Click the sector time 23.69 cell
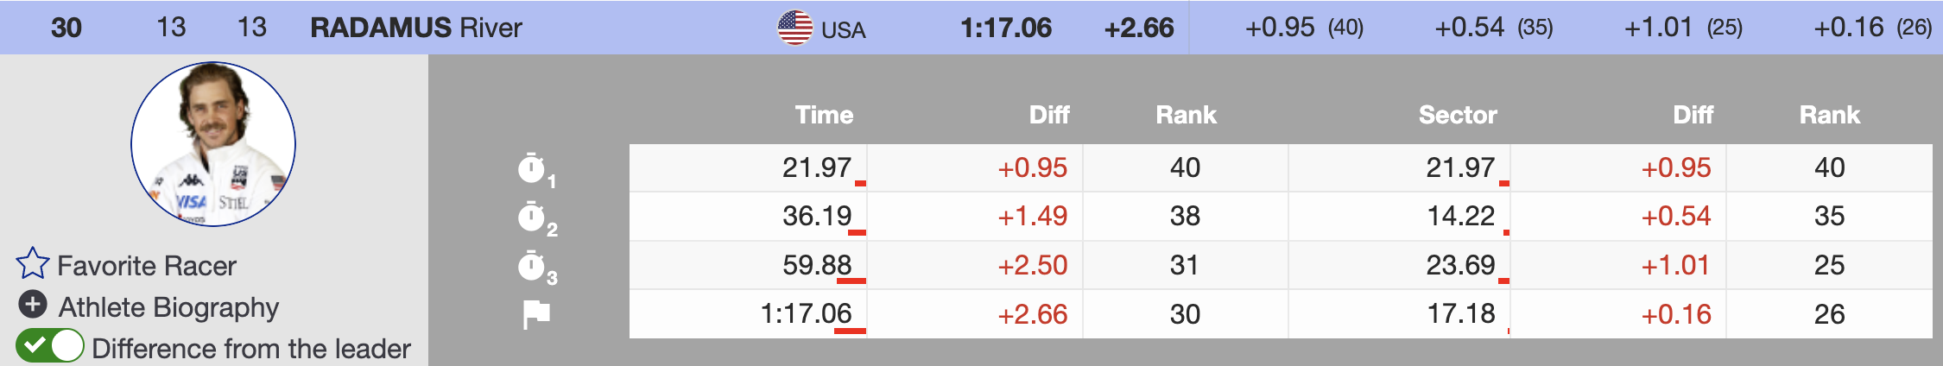 1399,265
